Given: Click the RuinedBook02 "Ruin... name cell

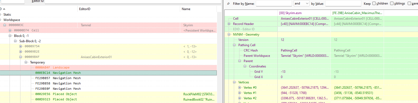Looking at the screenshot, I should [199, 99].
